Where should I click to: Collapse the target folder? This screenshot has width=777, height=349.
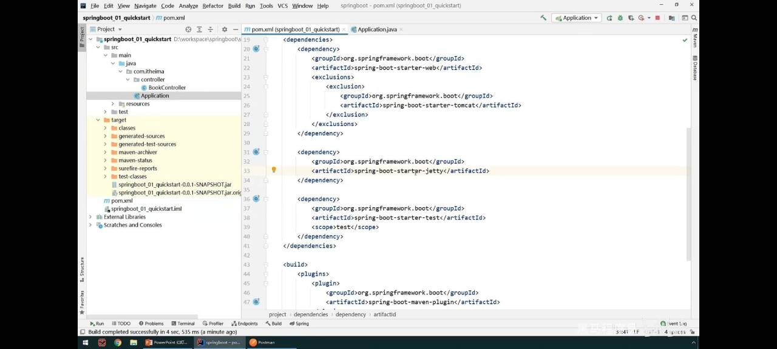(98, 120)
